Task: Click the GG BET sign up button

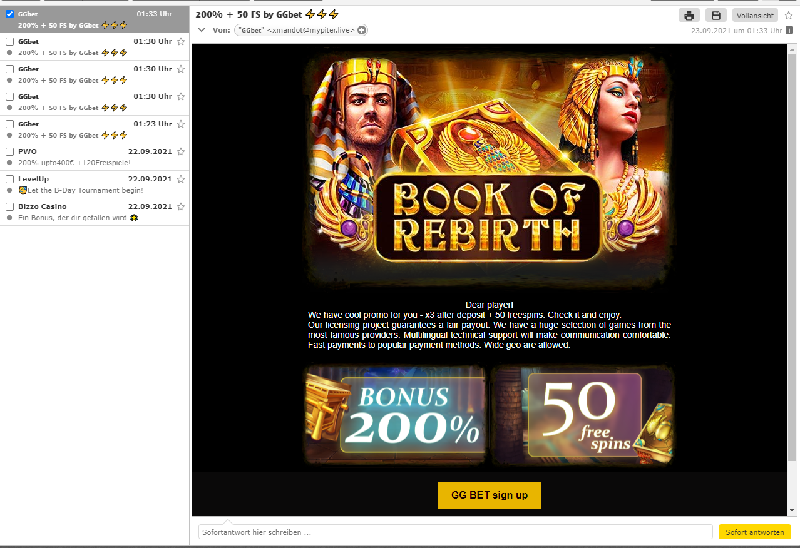Action: (490, 495)
